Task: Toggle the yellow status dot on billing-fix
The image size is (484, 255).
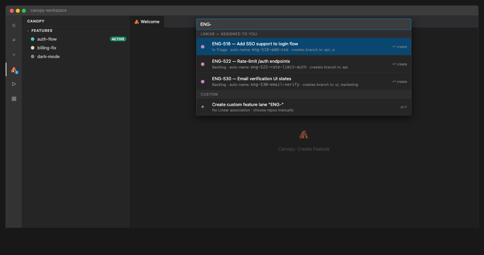Action: tap(32, 48)
